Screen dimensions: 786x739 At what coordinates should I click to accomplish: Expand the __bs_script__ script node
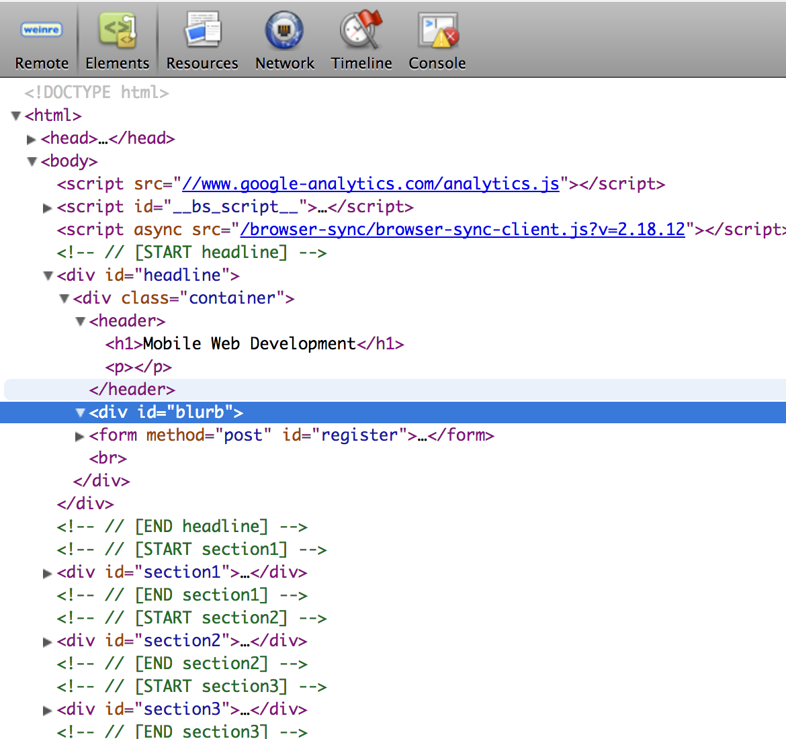coord(47,208)
